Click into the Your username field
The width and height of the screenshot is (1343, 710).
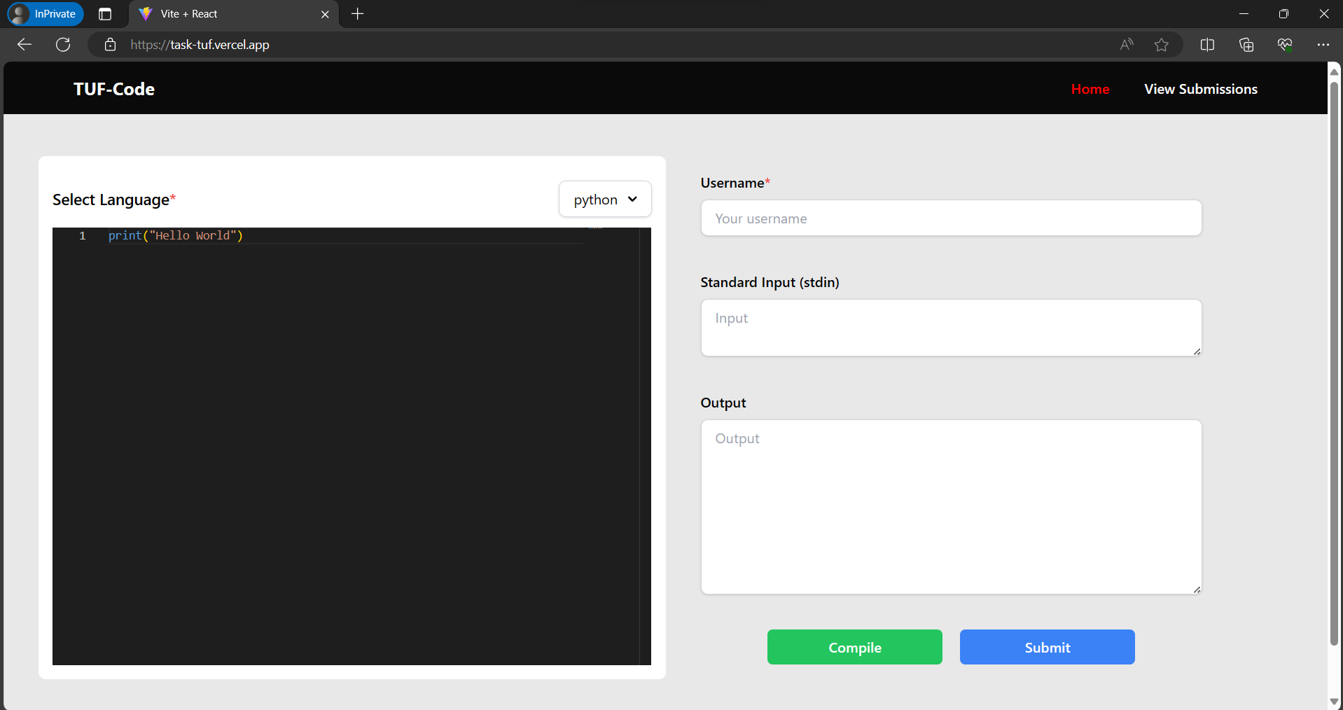coord(951,218)
